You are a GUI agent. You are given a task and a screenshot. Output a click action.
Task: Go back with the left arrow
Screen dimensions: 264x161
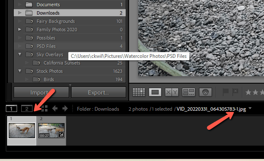click(55, 109)
